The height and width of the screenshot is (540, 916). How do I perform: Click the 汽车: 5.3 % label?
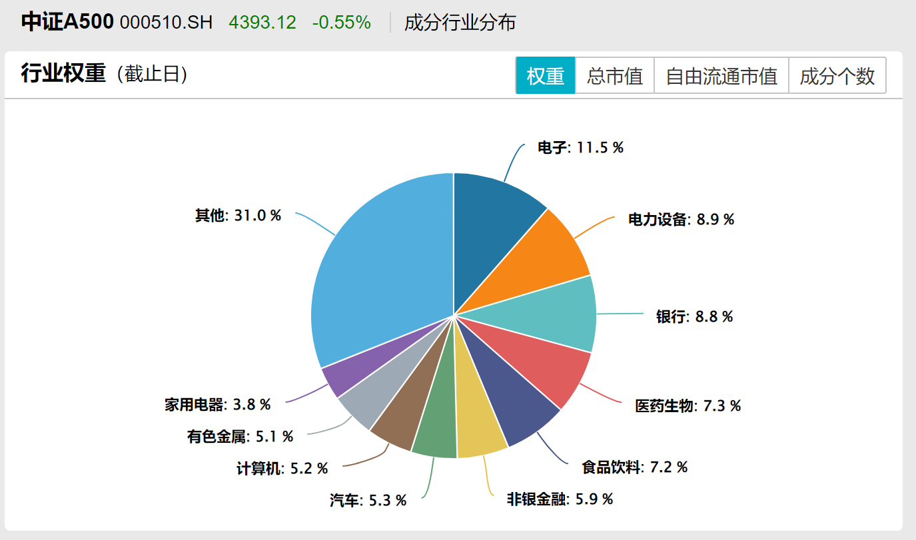pyautogui.click(x=368, y=501)
